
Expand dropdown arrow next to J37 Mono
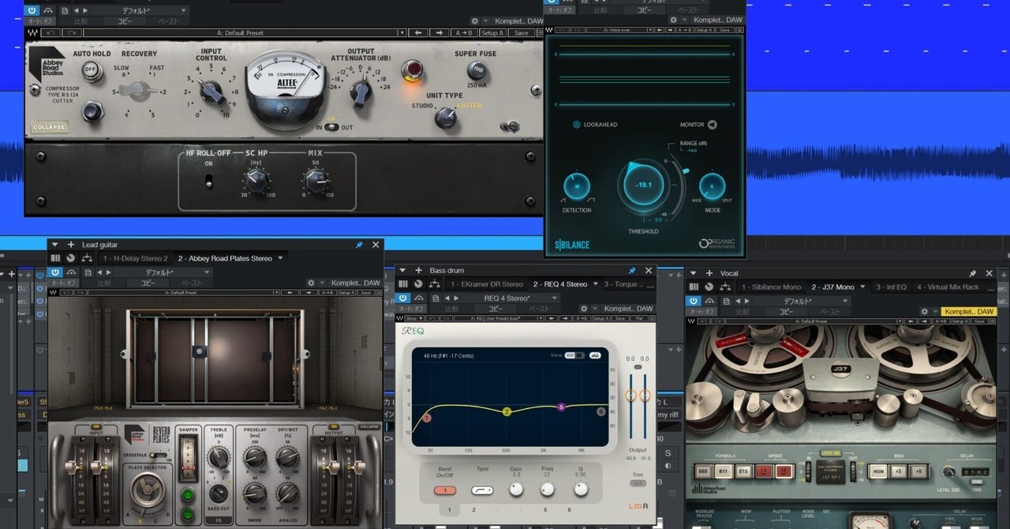point(864,287)
